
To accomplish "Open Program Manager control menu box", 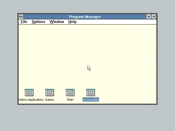I will pyautogui.click(x=21, y=17).
